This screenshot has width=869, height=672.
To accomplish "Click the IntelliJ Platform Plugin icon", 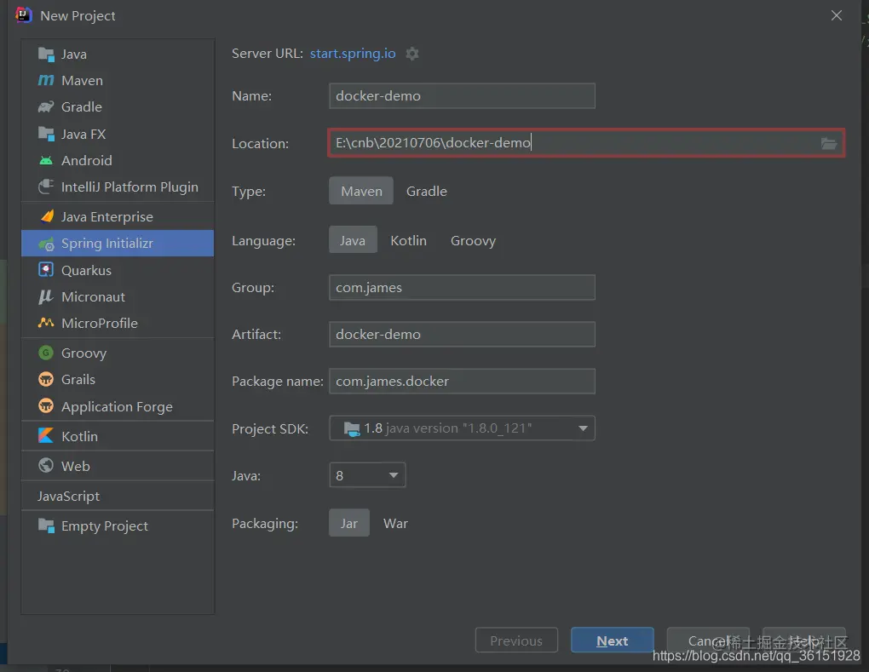I will tap(46, 187).
